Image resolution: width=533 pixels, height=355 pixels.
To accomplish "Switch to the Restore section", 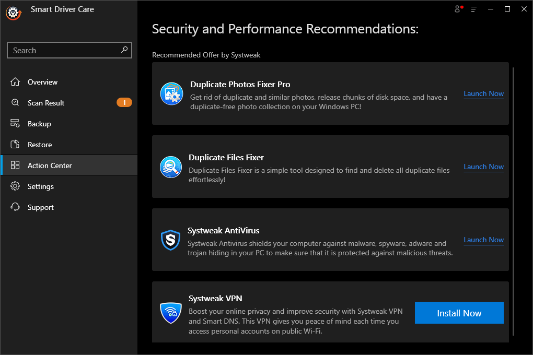I will pos(69,145).
